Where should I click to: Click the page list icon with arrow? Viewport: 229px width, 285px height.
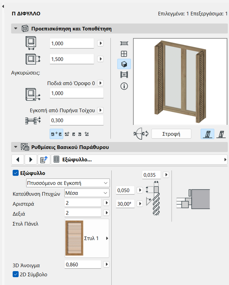pos(43,159)
